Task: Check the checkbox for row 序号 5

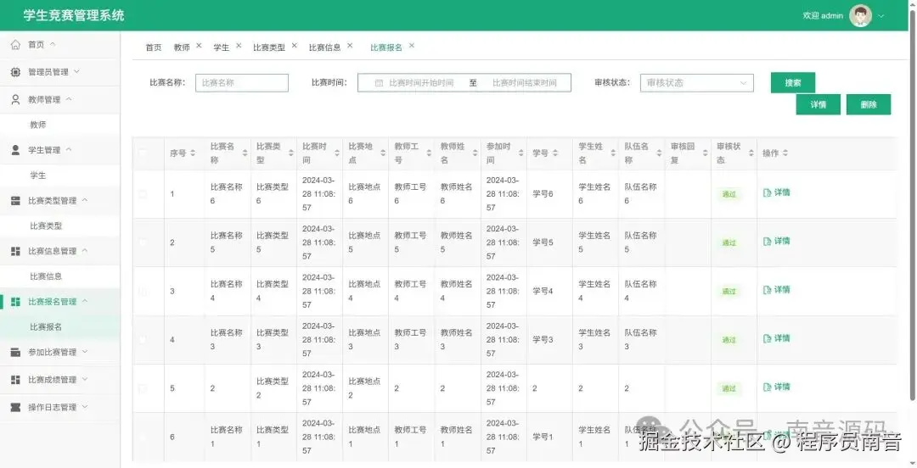Action: [143, 388]
